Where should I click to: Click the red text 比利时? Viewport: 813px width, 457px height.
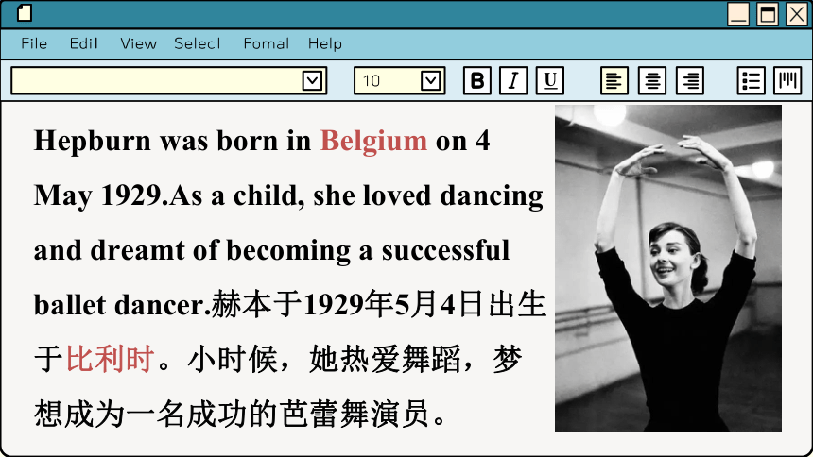(x=110, y=359)
